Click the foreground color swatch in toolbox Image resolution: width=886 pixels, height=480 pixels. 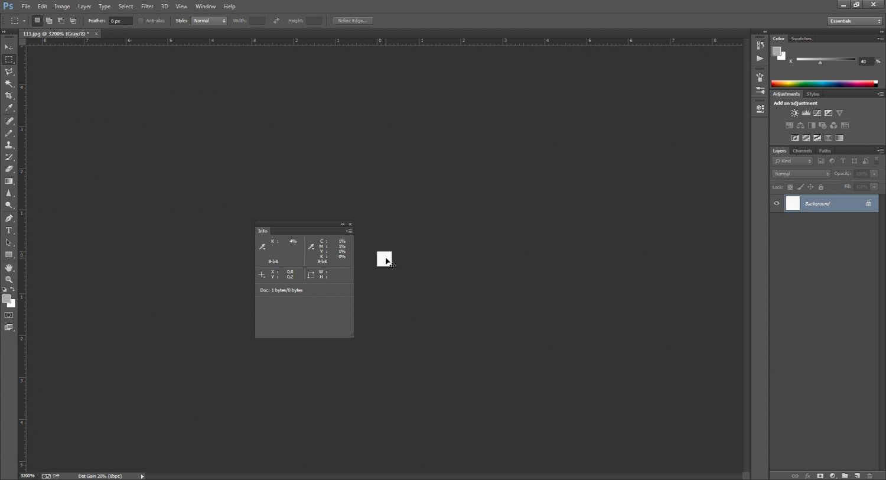click(6, 299)
